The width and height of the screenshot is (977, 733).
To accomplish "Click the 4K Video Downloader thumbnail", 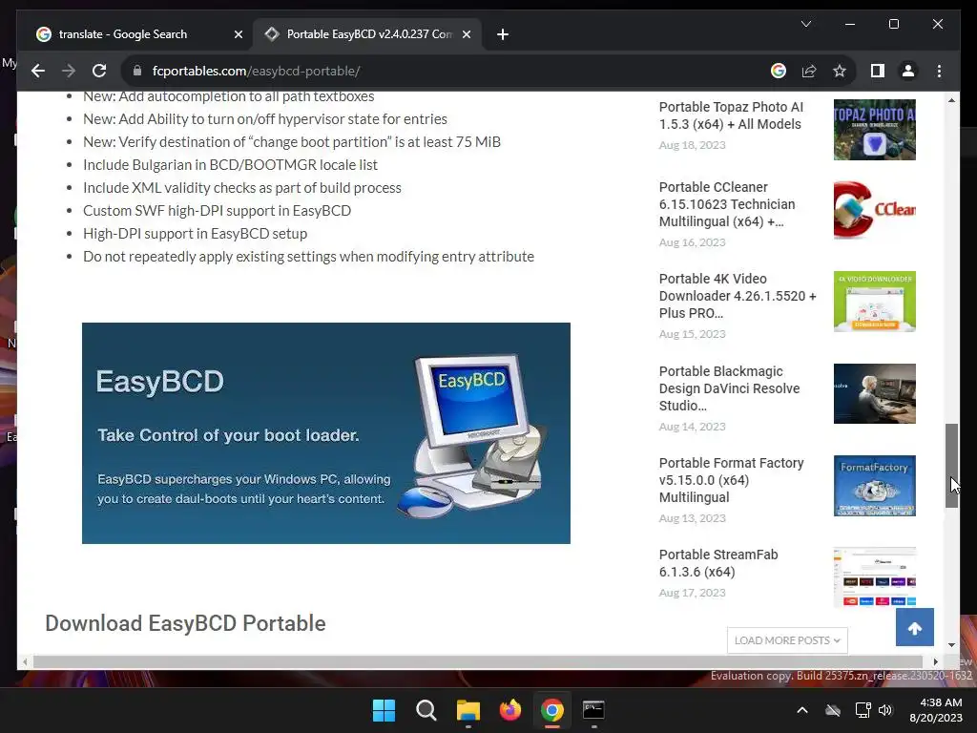I will [x=875, y=301].
